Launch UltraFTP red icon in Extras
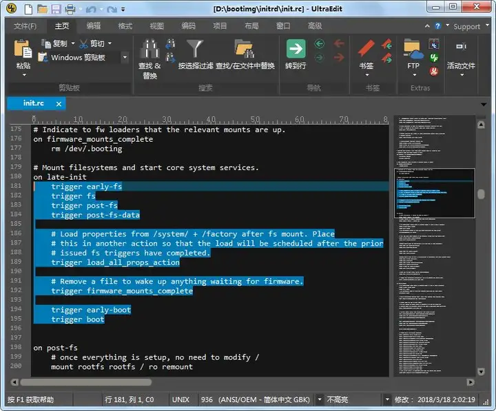Viewport: 496px width, 411px height. pyautogui.click(x=434, y=72)
